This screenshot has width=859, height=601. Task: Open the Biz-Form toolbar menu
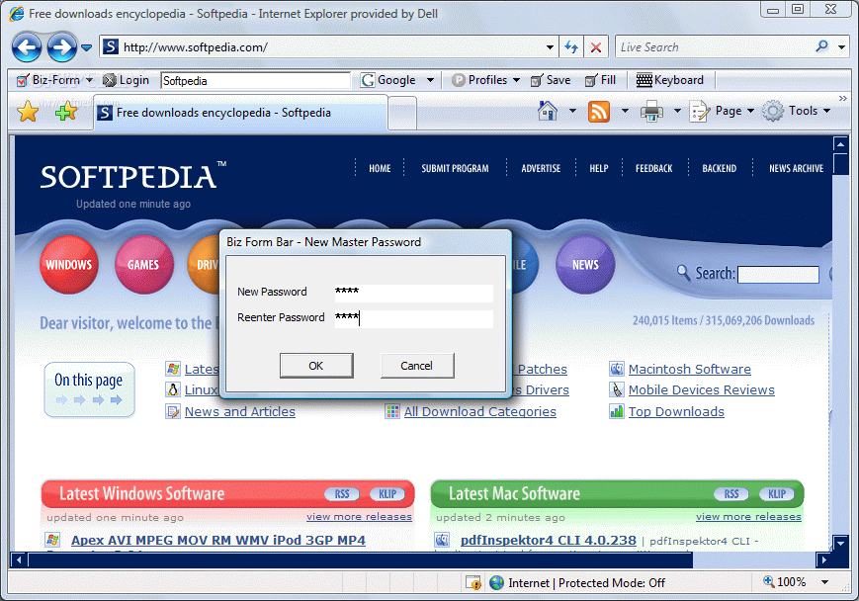pyautogui.click(x=54, y=80)
